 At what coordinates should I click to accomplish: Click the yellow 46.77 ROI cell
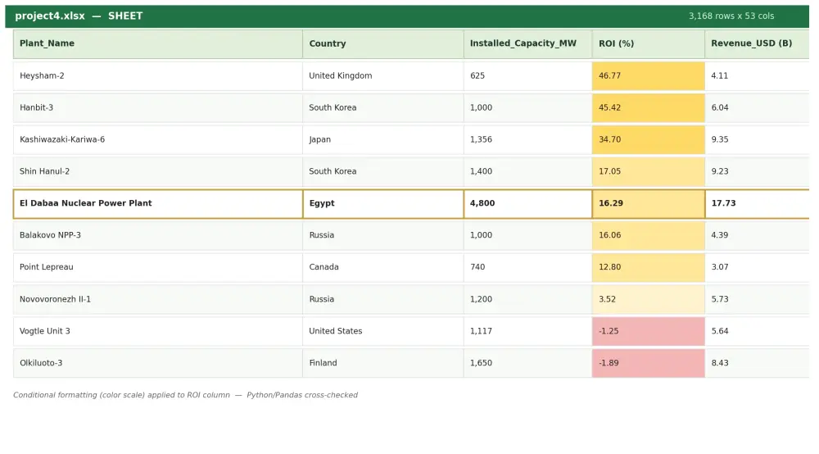coord(648,76)
